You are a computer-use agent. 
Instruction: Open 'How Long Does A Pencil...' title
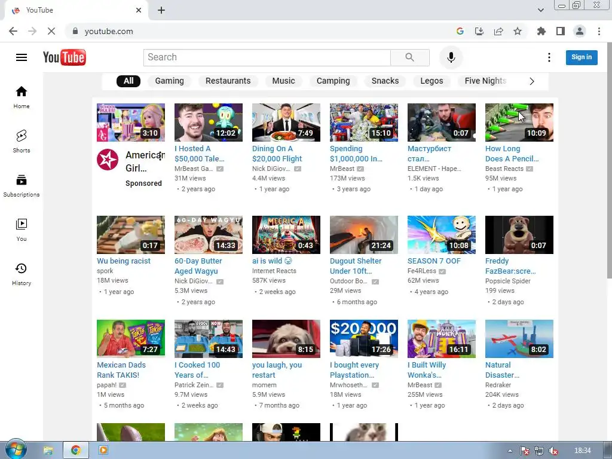pos(512,154)
